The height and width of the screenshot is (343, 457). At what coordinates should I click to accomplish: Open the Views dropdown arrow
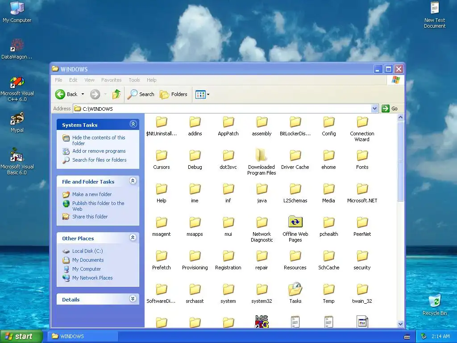(x=208, y=95)
